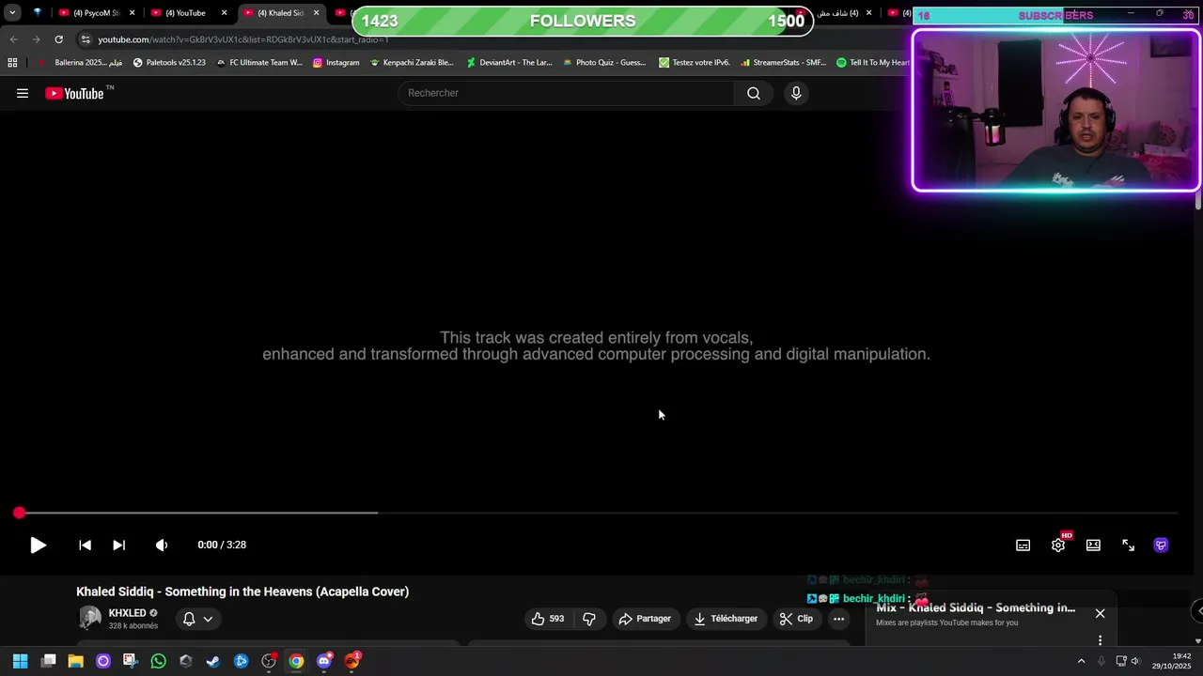The height and width of the screenshot is (676, 1203).
Task: Close the (4) YouTube tab
Action: 224,13
